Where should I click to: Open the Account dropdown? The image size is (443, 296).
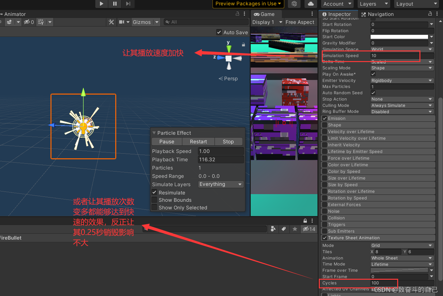click(337, 4)
